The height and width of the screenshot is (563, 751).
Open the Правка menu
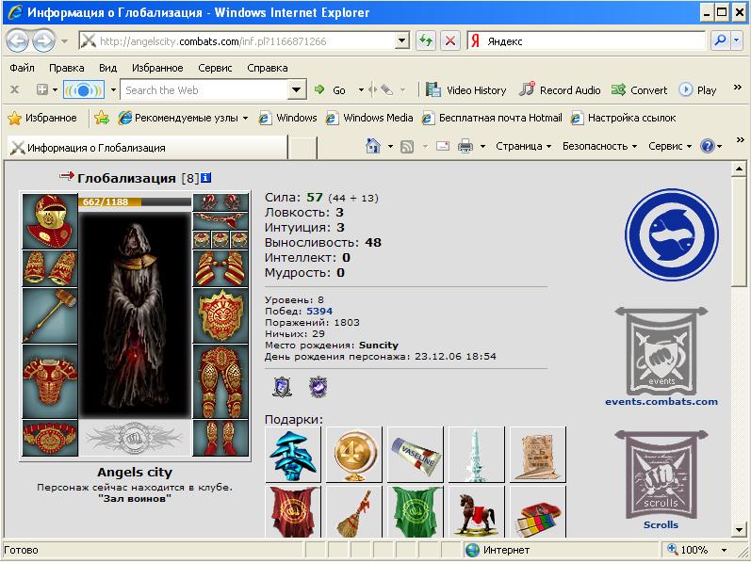click(x=67, y=68)
